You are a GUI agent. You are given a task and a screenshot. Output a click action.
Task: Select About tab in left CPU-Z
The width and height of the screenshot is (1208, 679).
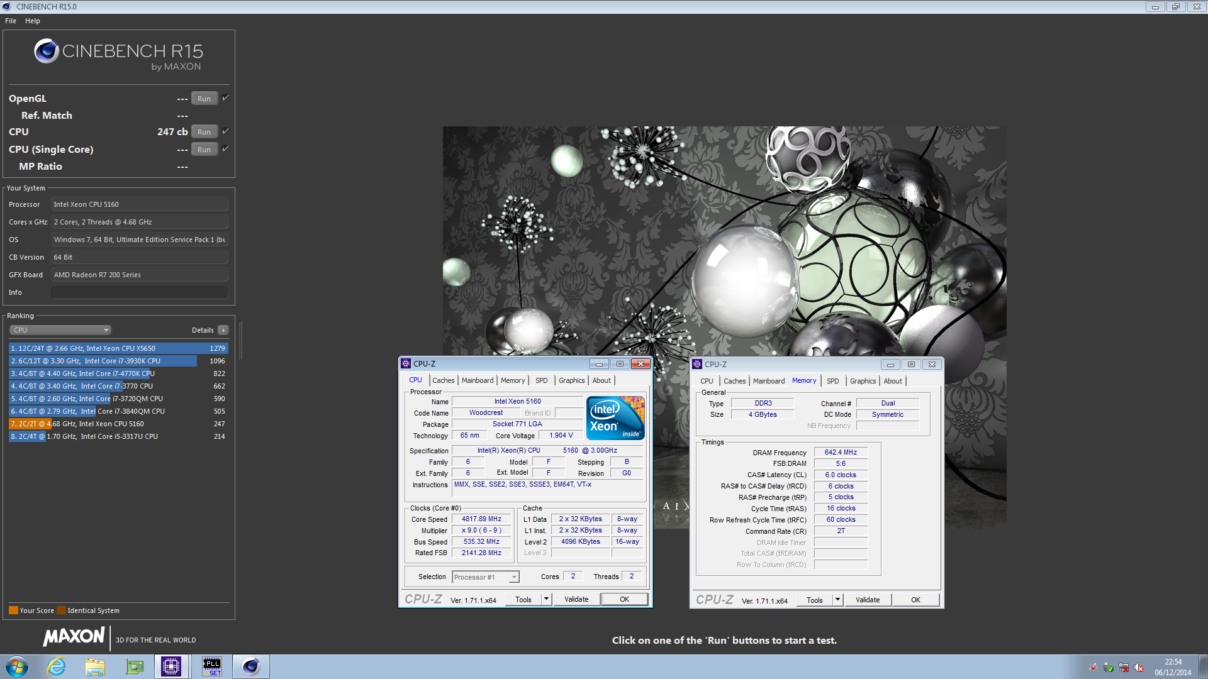[x=601, y=380]
